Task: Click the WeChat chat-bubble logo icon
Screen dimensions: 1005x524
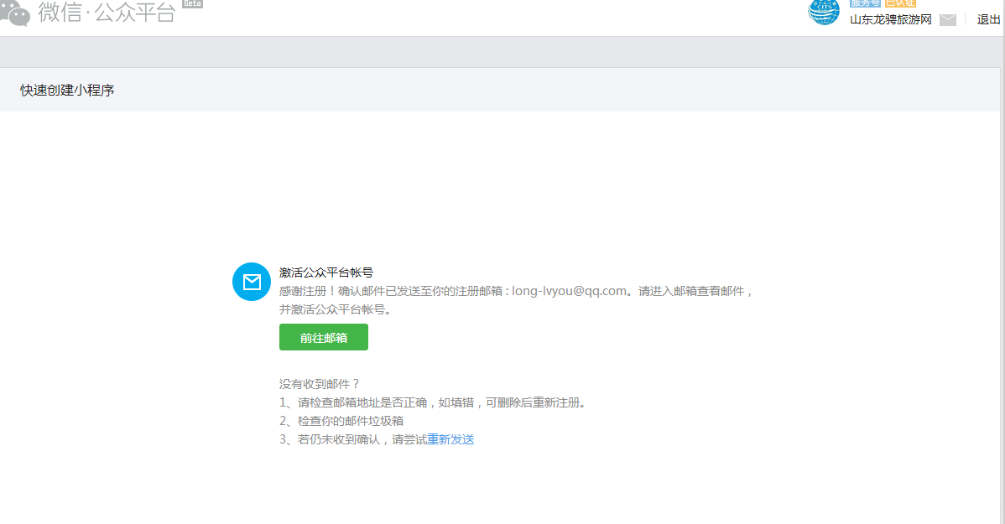Action: (15, 12)
